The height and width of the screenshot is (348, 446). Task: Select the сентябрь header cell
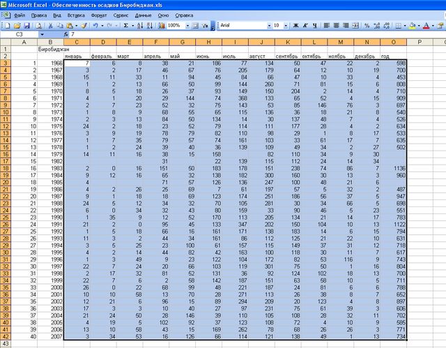point(288,56)
